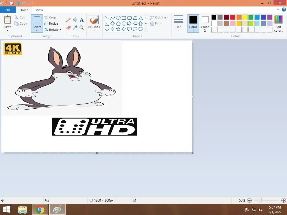This screenshot has height=215, width=287.
Task: Click the Copy button
Action: [21, 24]
